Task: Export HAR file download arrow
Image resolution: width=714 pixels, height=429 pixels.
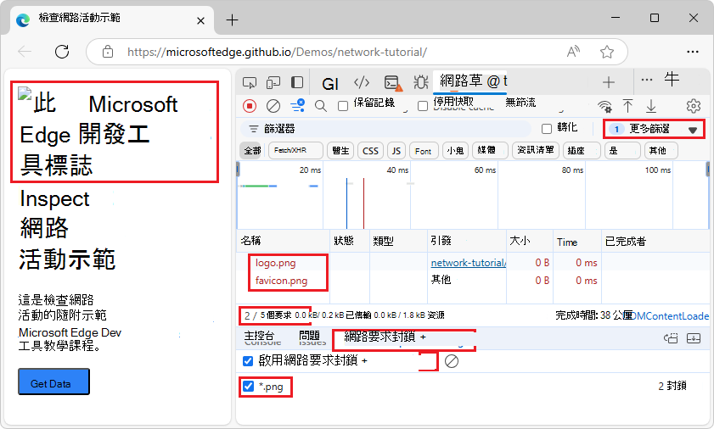Action: tap(651, 106)
